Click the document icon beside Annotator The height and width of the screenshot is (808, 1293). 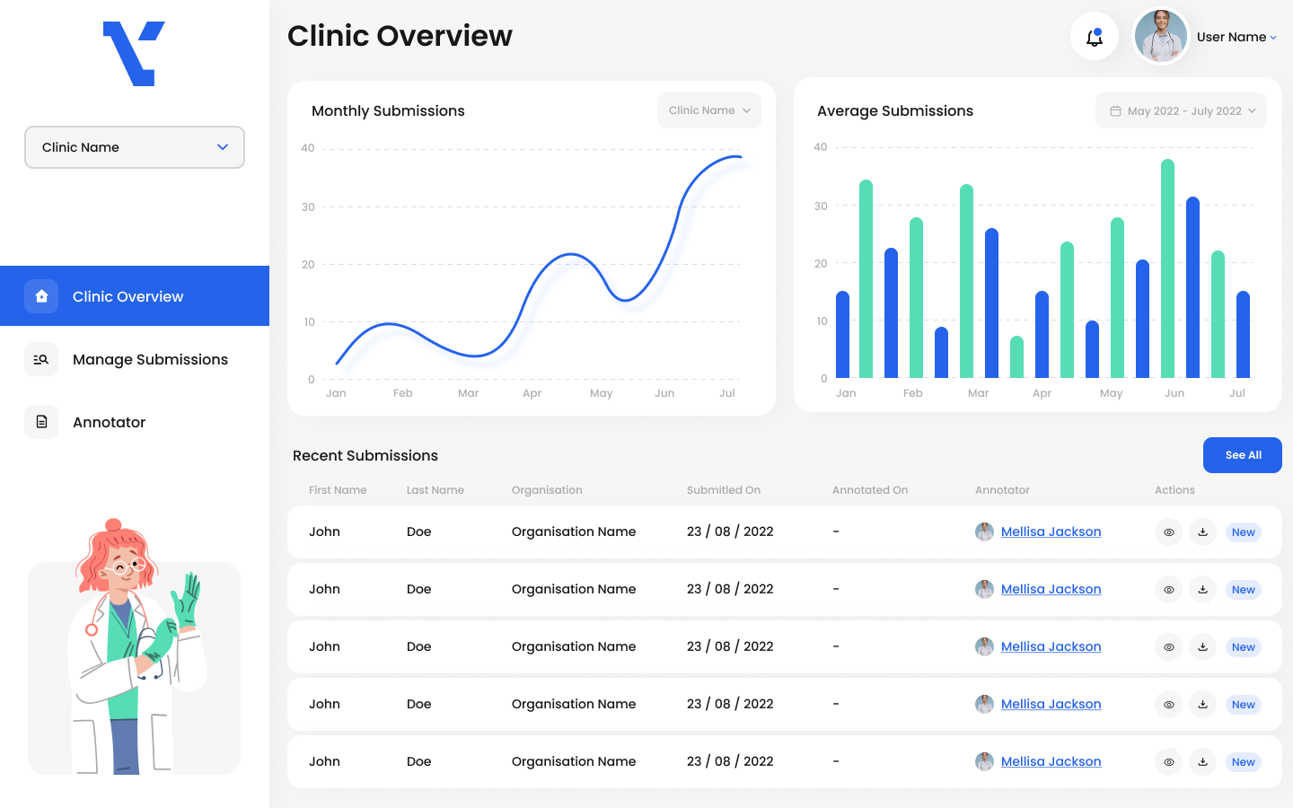pos(41,422)
